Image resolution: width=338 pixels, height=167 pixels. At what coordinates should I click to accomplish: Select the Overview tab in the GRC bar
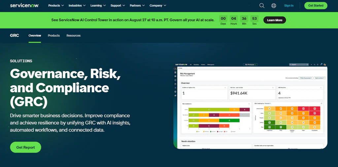coord(35,36)
